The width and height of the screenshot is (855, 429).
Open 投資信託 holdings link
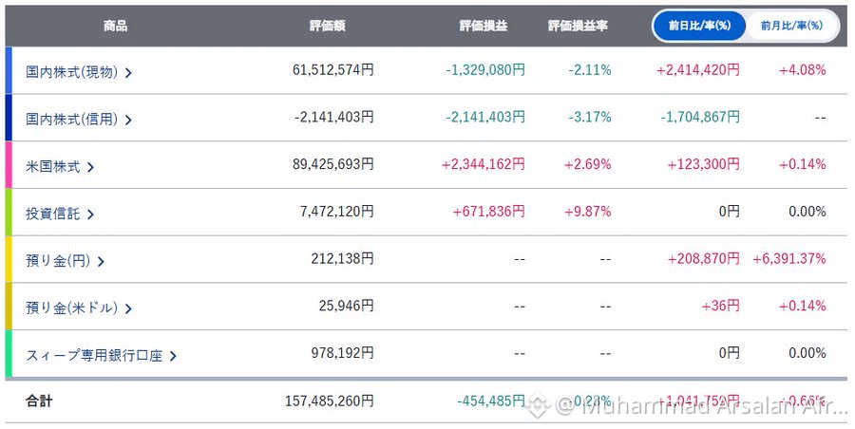53,214
